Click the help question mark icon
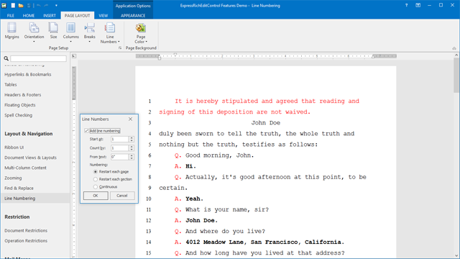 coord(406,5)
